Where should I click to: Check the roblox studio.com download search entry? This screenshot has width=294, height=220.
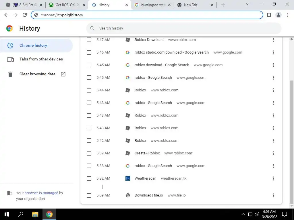click(89, 52)
